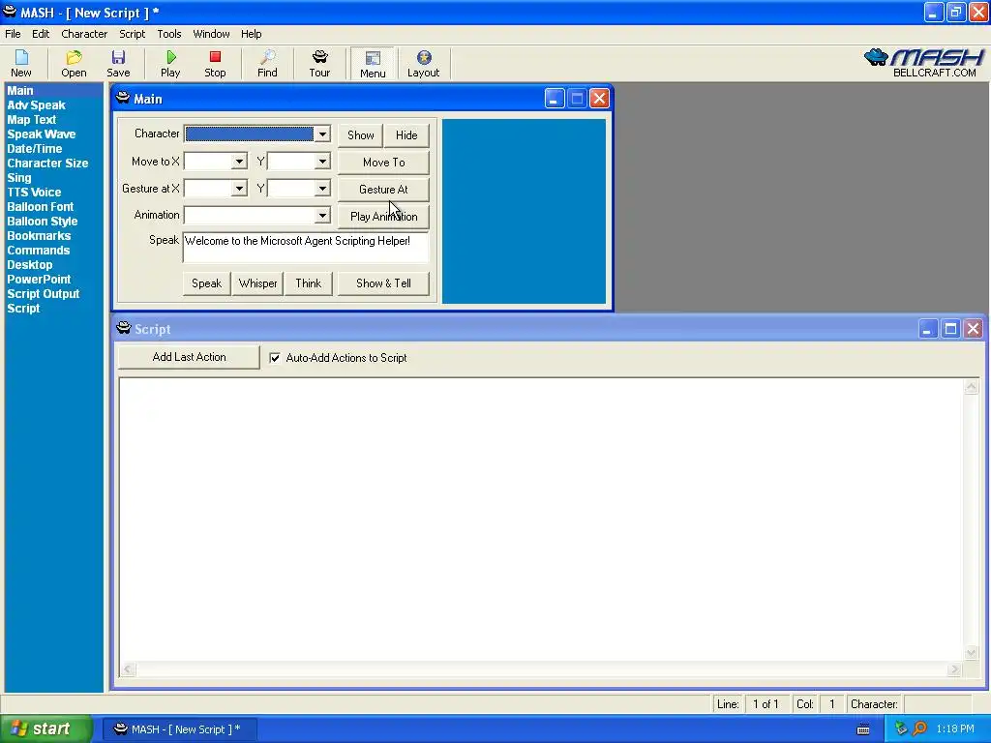Click inside the Script text area
The width and height of the screenshot is (991, 743).
point(540,520)
